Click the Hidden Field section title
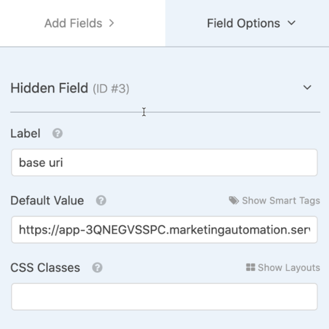Screen dimensions: 329x329 click(x=49, y=88)
